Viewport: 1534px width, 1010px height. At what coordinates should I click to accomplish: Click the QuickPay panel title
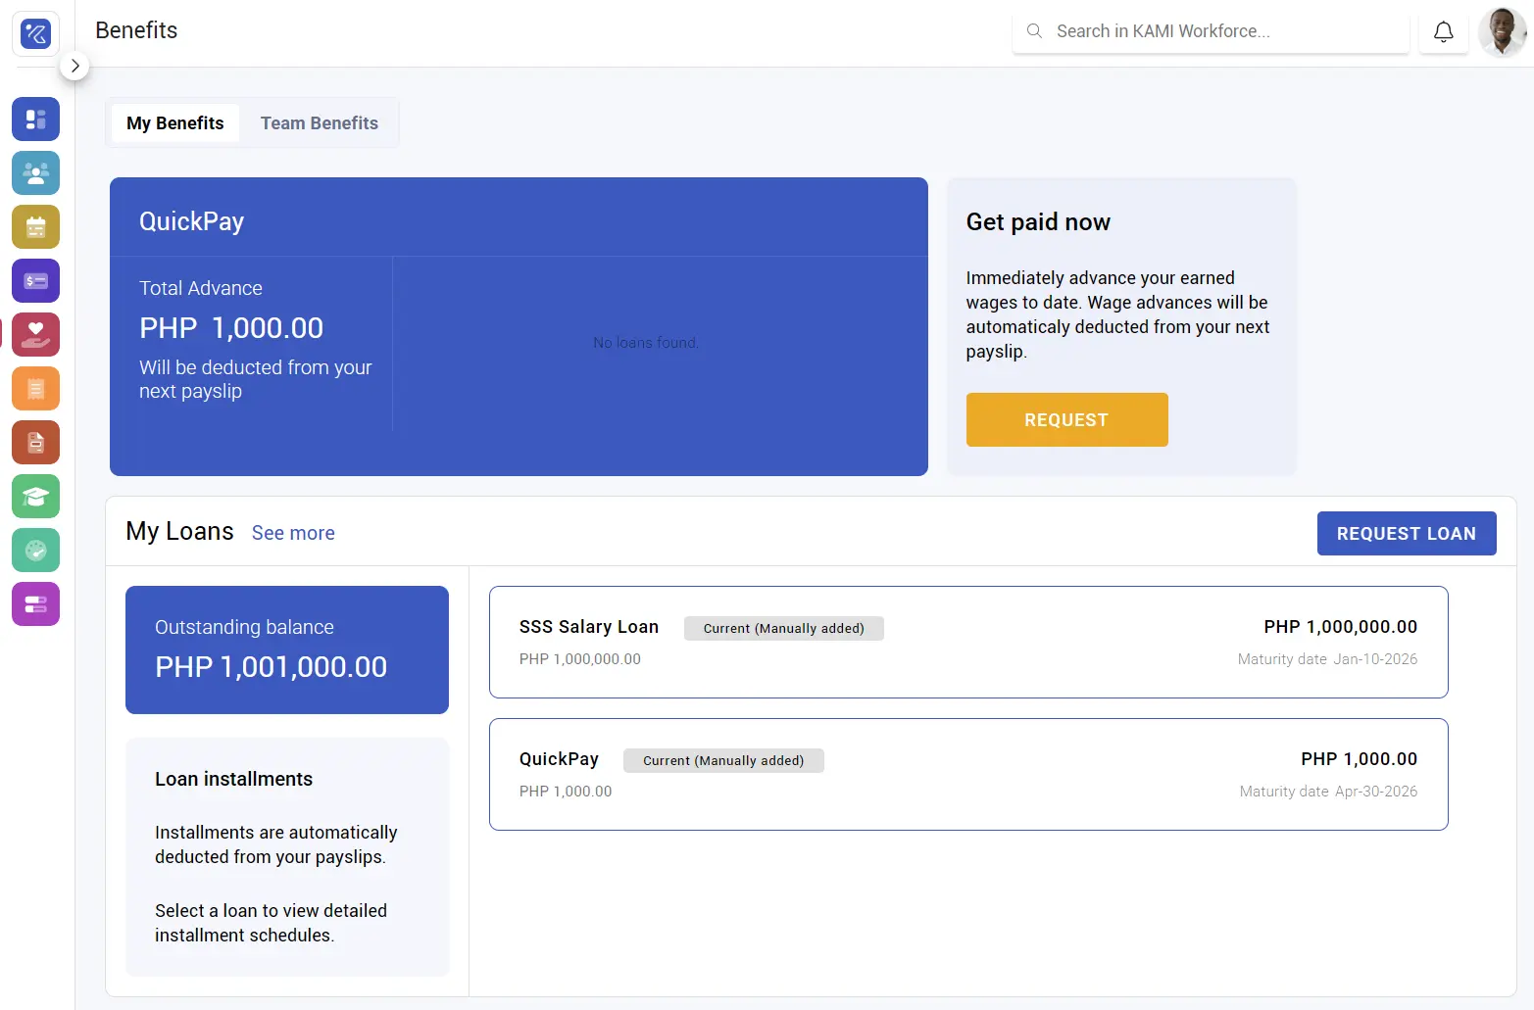[191, 221]
